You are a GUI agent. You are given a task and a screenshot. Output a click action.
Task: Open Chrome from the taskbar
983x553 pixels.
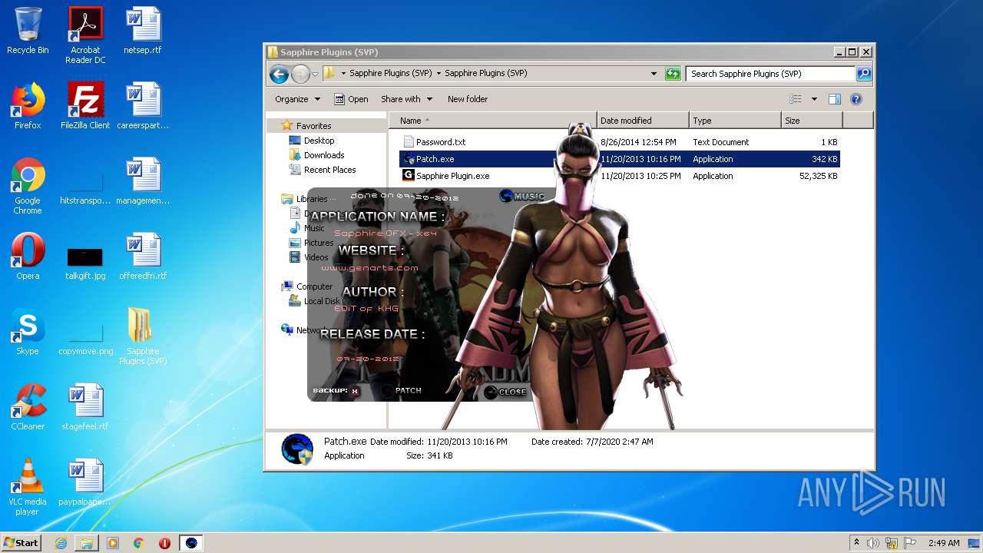[138, 542]
